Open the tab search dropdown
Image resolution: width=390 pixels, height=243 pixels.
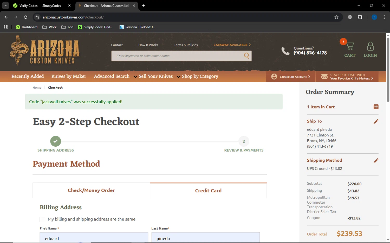tap(5, 5)
